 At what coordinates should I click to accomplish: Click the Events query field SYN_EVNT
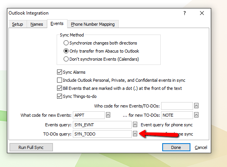(102, 125)
